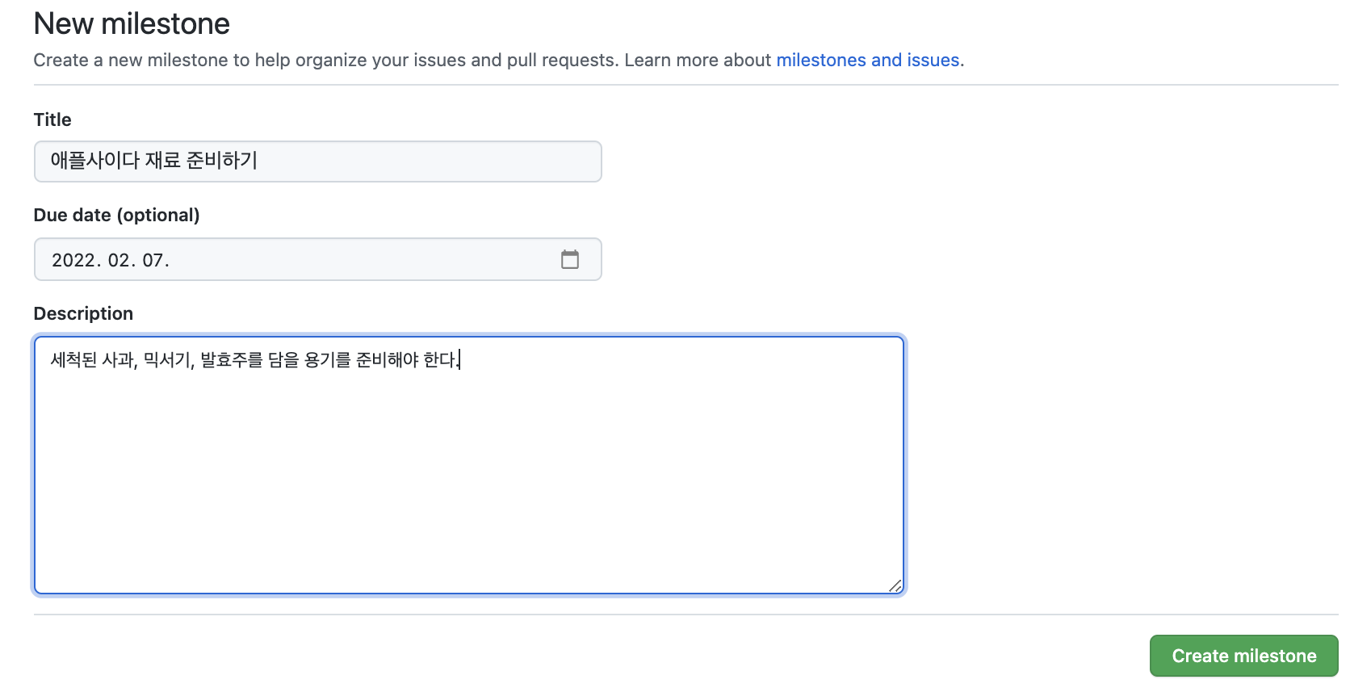
Task: Click the Description textarea resize handle
Action: [x=895, y=585]
